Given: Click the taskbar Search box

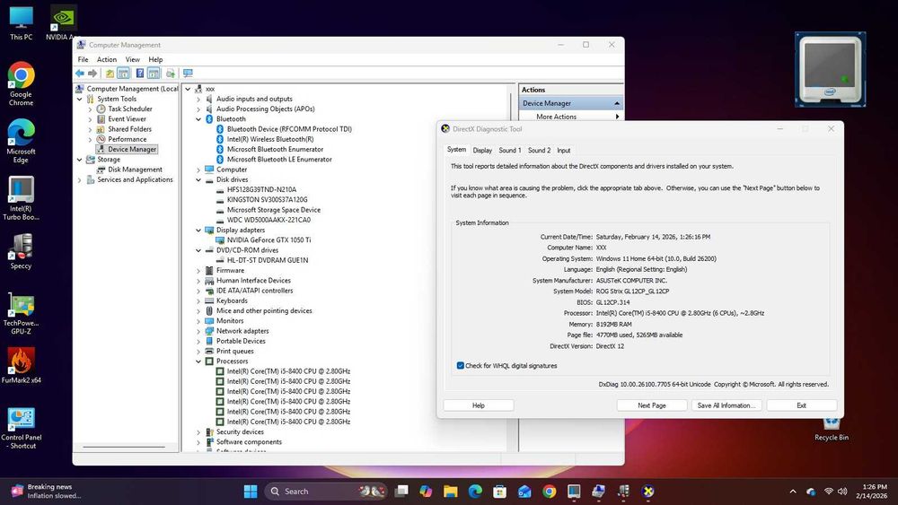Looking at the screenshot, I should coord(327,492).
